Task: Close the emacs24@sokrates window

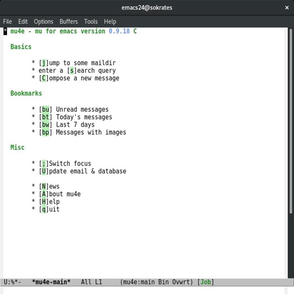Action: [x=287, y=7]
